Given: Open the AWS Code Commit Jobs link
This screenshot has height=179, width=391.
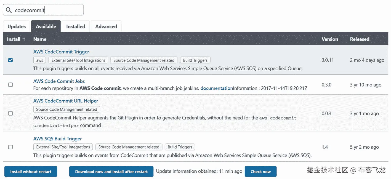Looking at the screenshot, I should [59, 81].
